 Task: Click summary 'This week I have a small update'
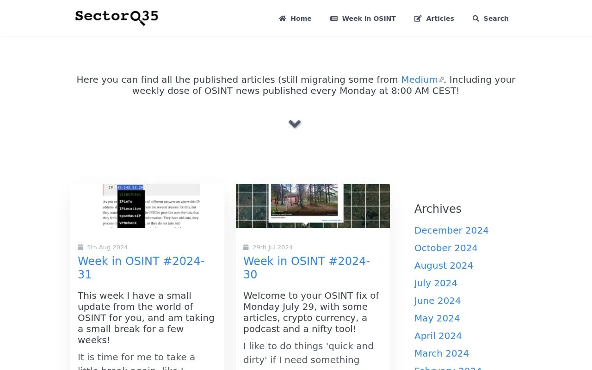click(x=146, y=318)
